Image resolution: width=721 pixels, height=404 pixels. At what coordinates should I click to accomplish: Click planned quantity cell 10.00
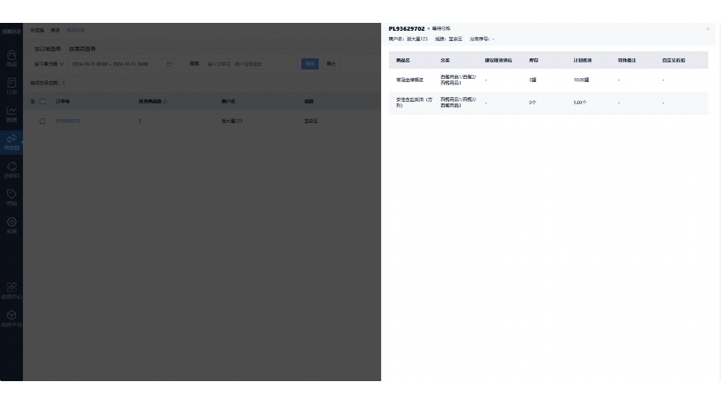[x=581, y=80]
